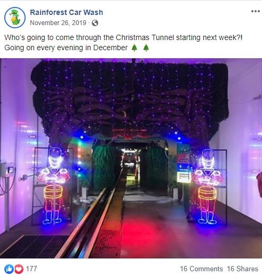View the 177 reactions list

point(31,269)
